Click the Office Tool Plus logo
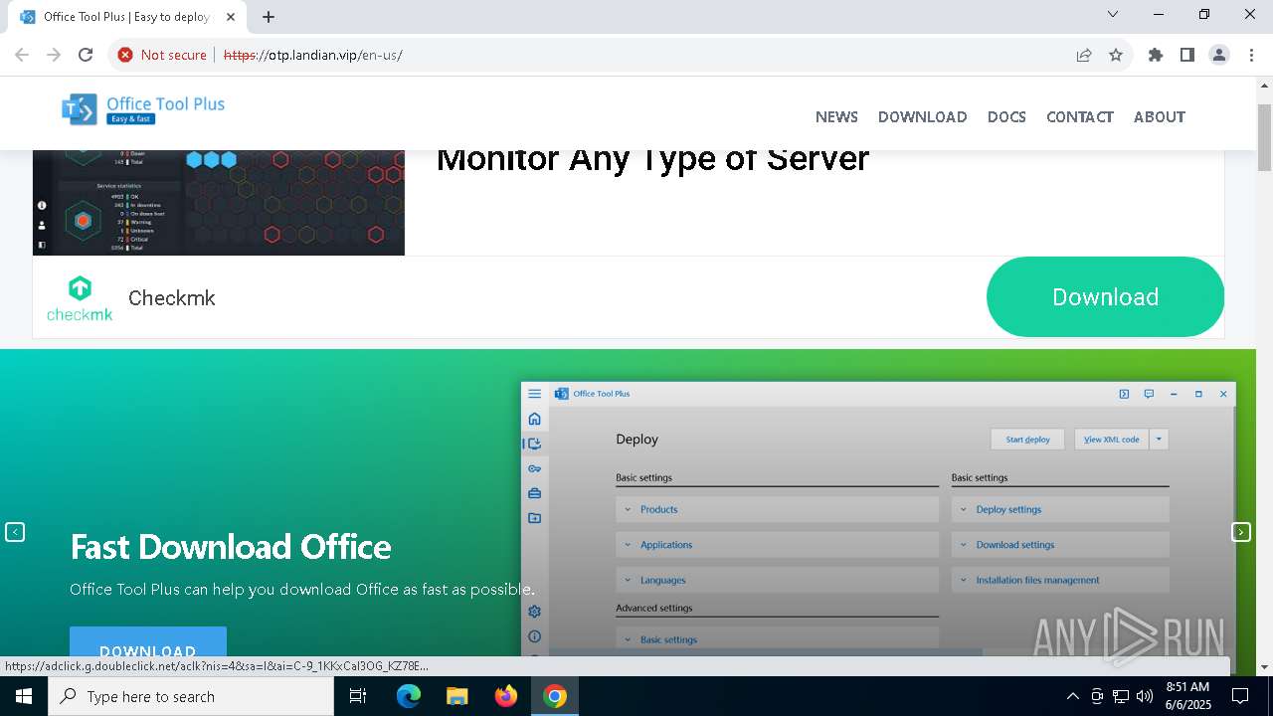This screenshot has width=1273, height=716. pyautogui.click(x=143, y=109)
